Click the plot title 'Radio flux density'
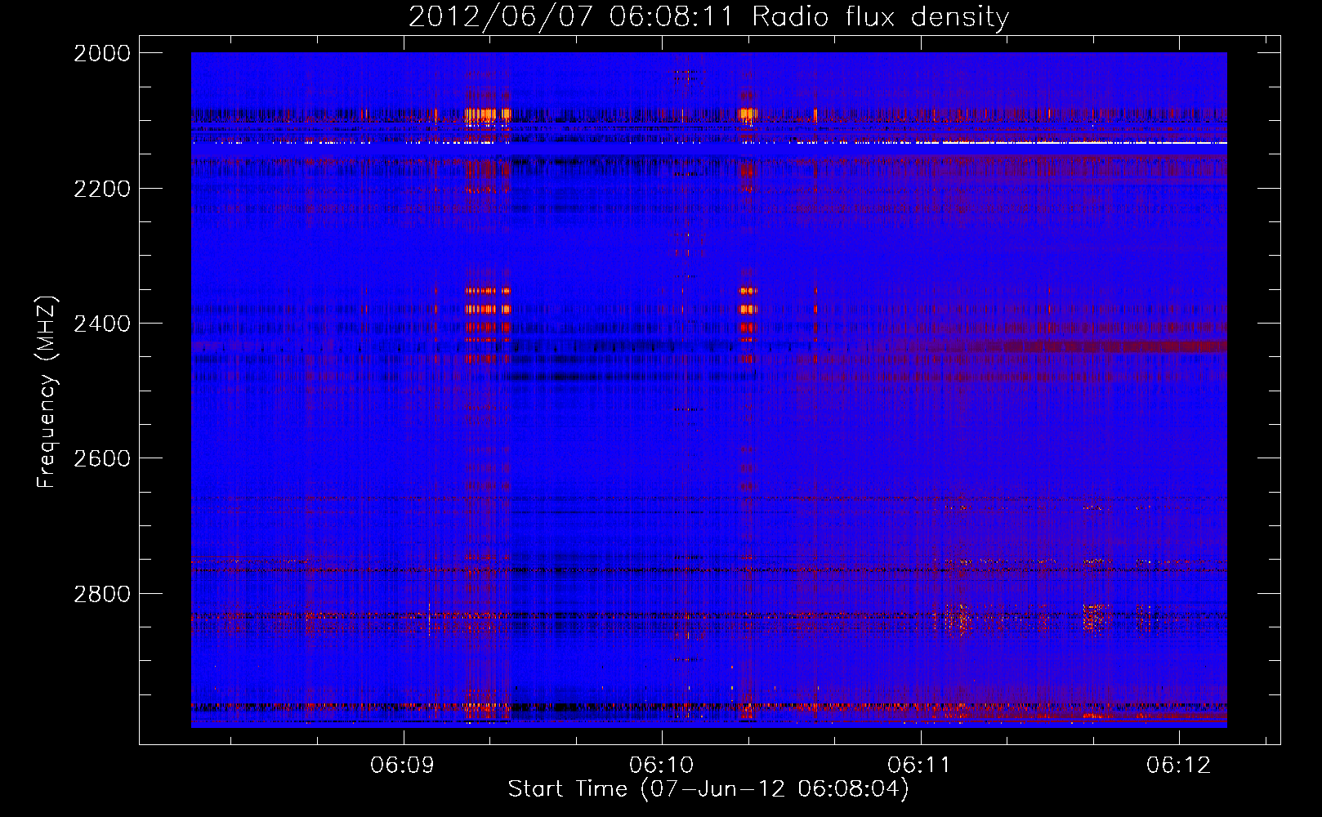 click(x=881, y=17)
